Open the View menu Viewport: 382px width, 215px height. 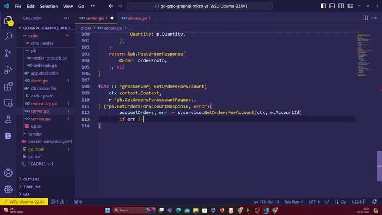pyautogui.click(x=67, y=6)
